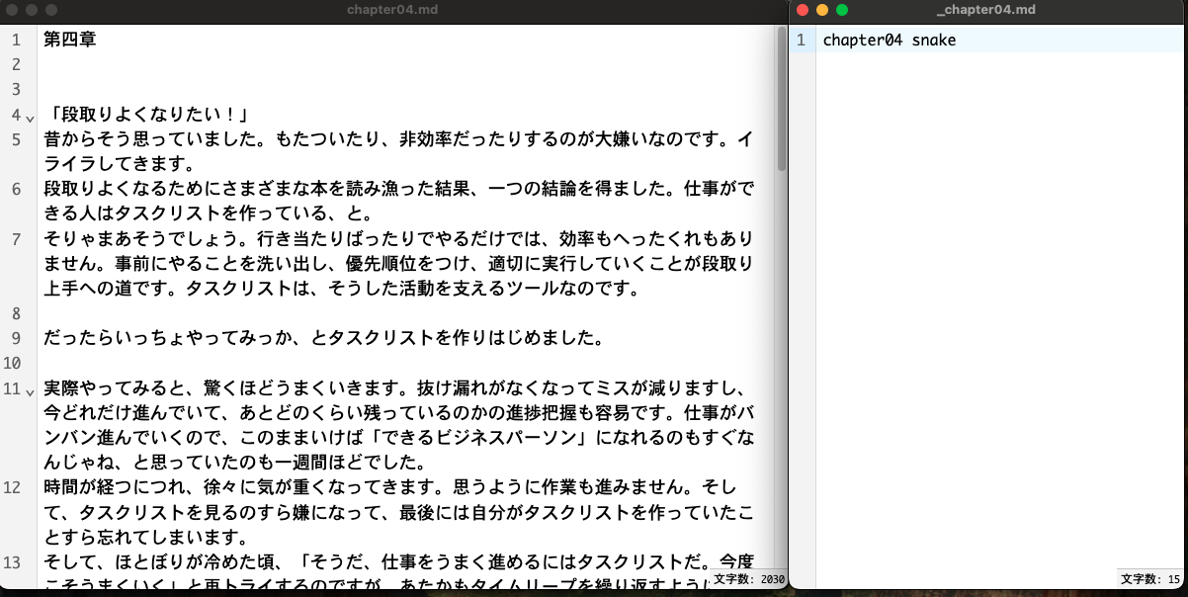Select the _chapter04.md title bar
This screenshot has height=597, width=1188.
(x=988, y=10)
